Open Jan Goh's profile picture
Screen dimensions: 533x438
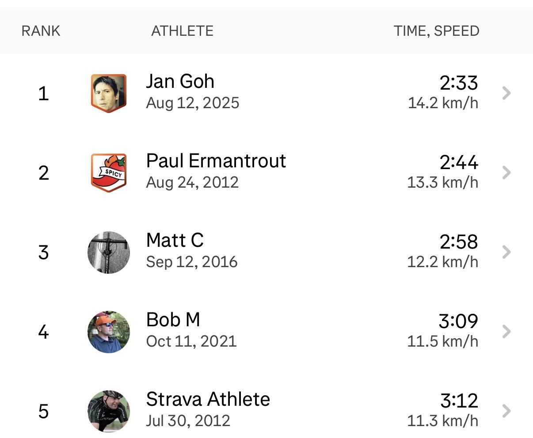tap(109, 93)
